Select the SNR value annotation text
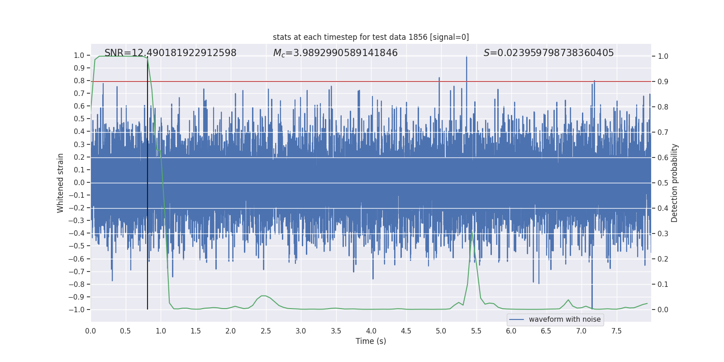 pos(170,53)
